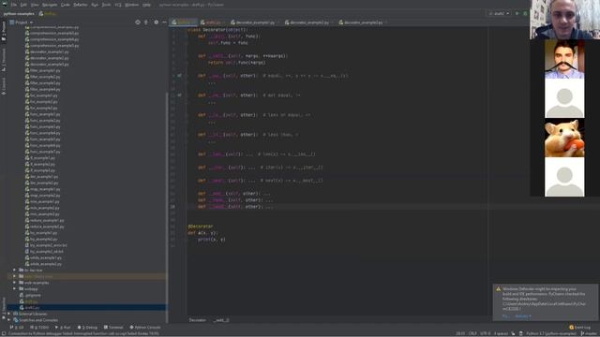
Task: Click the CRLF line separator in status bar
Action: (472, 333)
